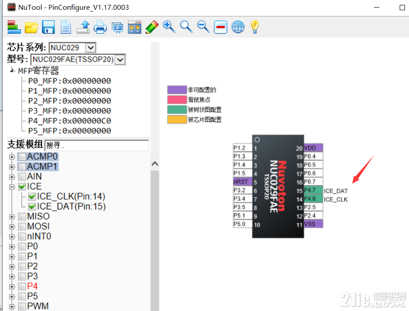409x311 pixels.
Task: Expand the ACMP1 module node
Action: (x=12, y=167)
